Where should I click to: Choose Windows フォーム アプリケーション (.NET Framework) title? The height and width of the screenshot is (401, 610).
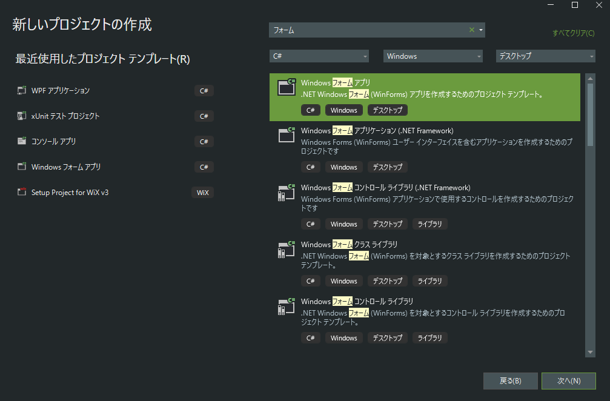point(377,130)
